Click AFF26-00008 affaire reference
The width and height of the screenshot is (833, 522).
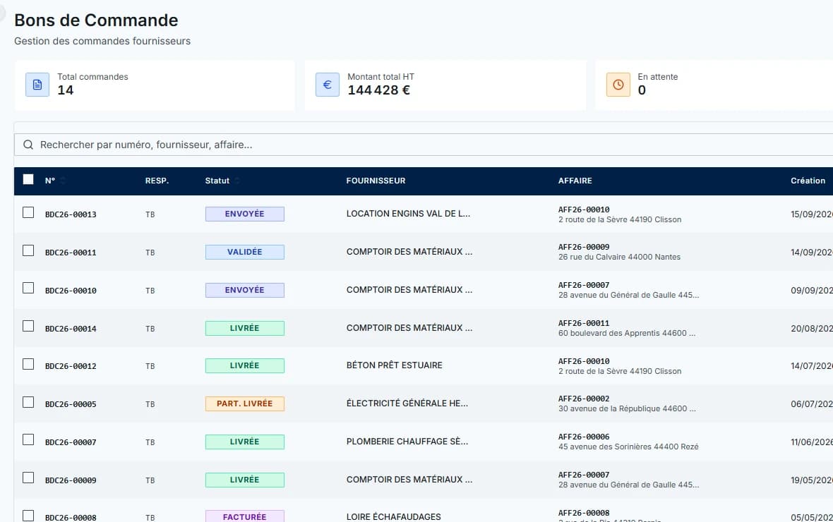click(584, 513)
